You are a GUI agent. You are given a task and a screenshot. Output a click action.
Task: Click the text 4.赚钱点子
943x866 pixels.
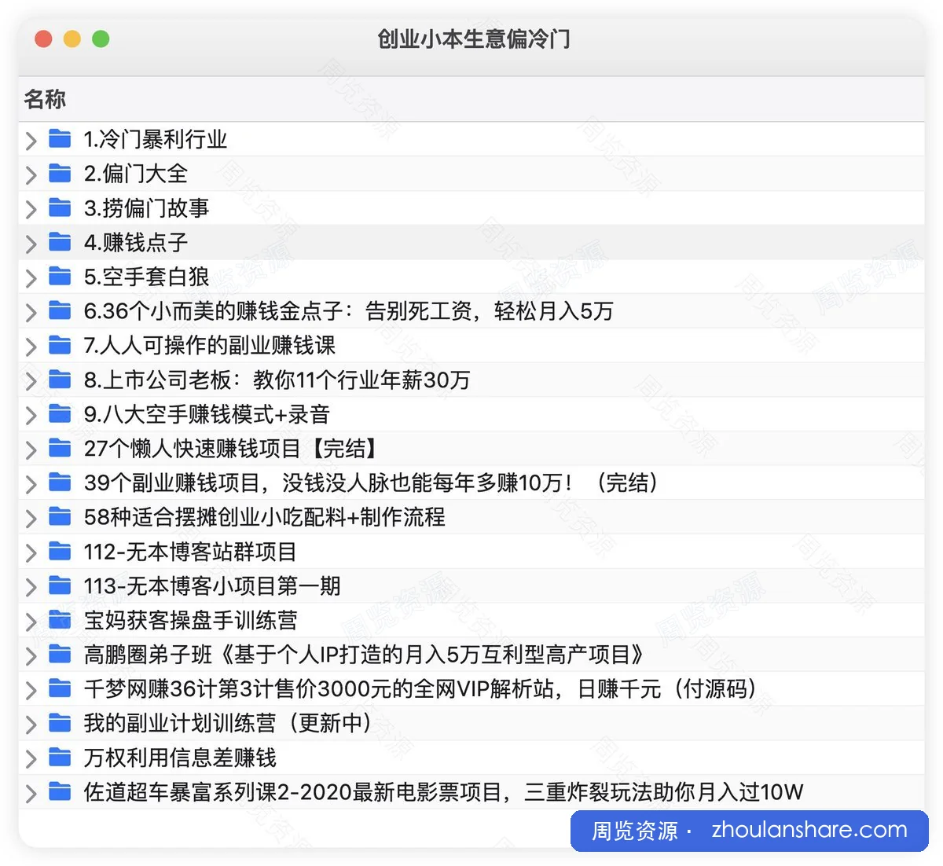coord(136,242)
